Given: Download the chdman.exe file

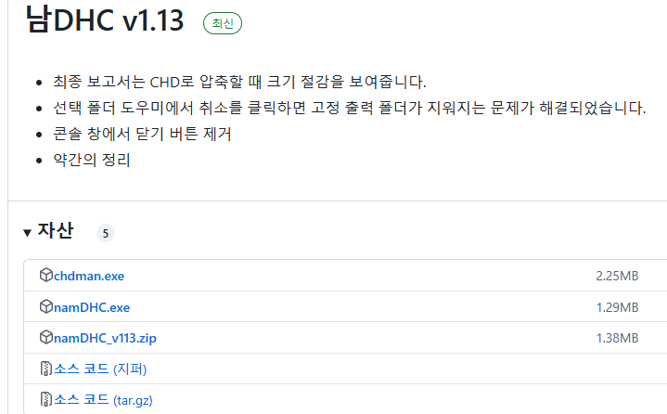Looking at the screenshot, I should click(x=89, y=276).
